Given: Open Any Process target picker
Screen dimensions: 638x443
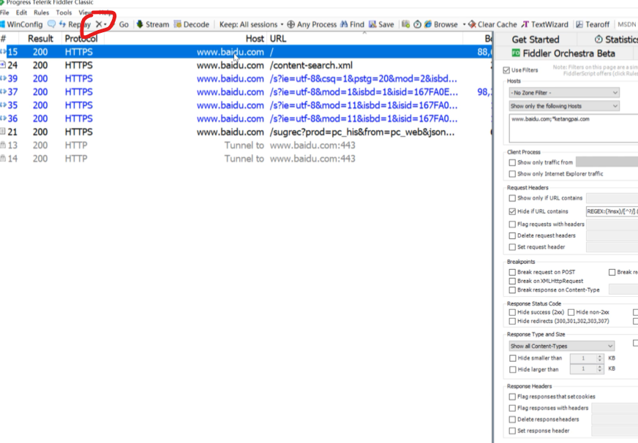Looking at the screenshot, I should (x=312, y=24).
